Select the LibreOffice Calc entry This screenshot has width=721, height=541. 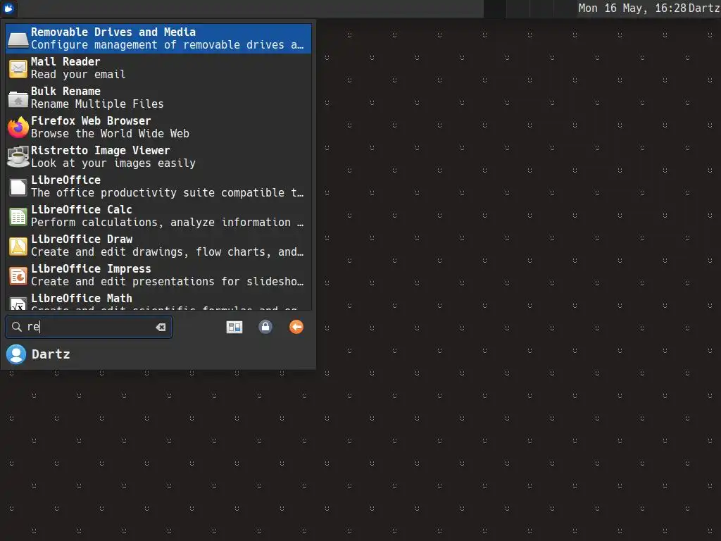tap(158, 216)
